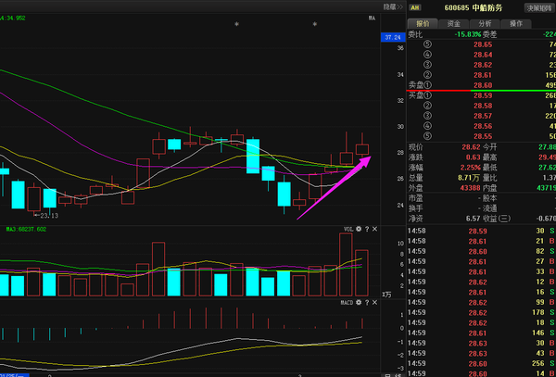Screen dimensions: 556x377
Task: Close the MACD indicator panel
Action: (x=374, y=303)
